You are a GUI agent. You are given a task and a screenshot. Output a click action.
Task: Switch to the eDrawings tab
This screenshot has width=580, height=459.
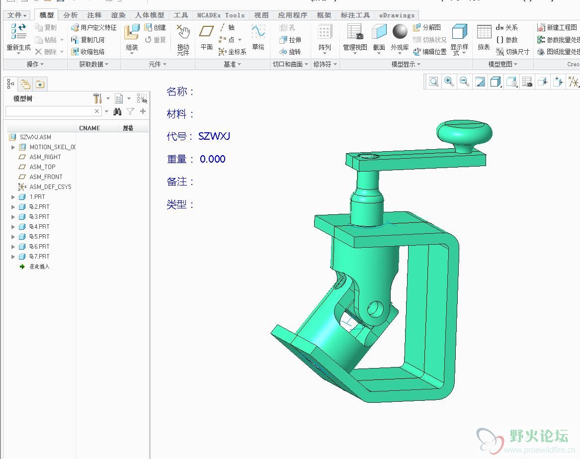click(x=397, y=15)
